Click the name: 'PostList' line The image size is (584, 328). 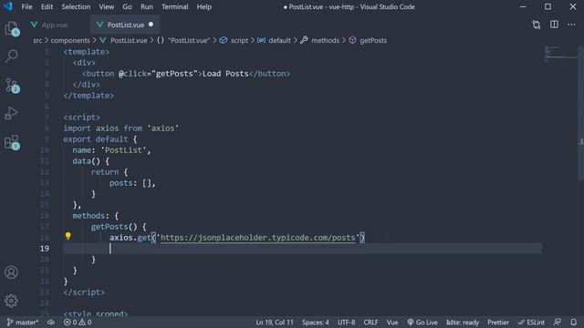point(111,150)
